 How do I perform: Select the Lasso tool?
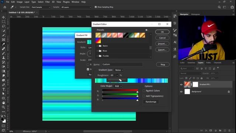click(3, 26)
